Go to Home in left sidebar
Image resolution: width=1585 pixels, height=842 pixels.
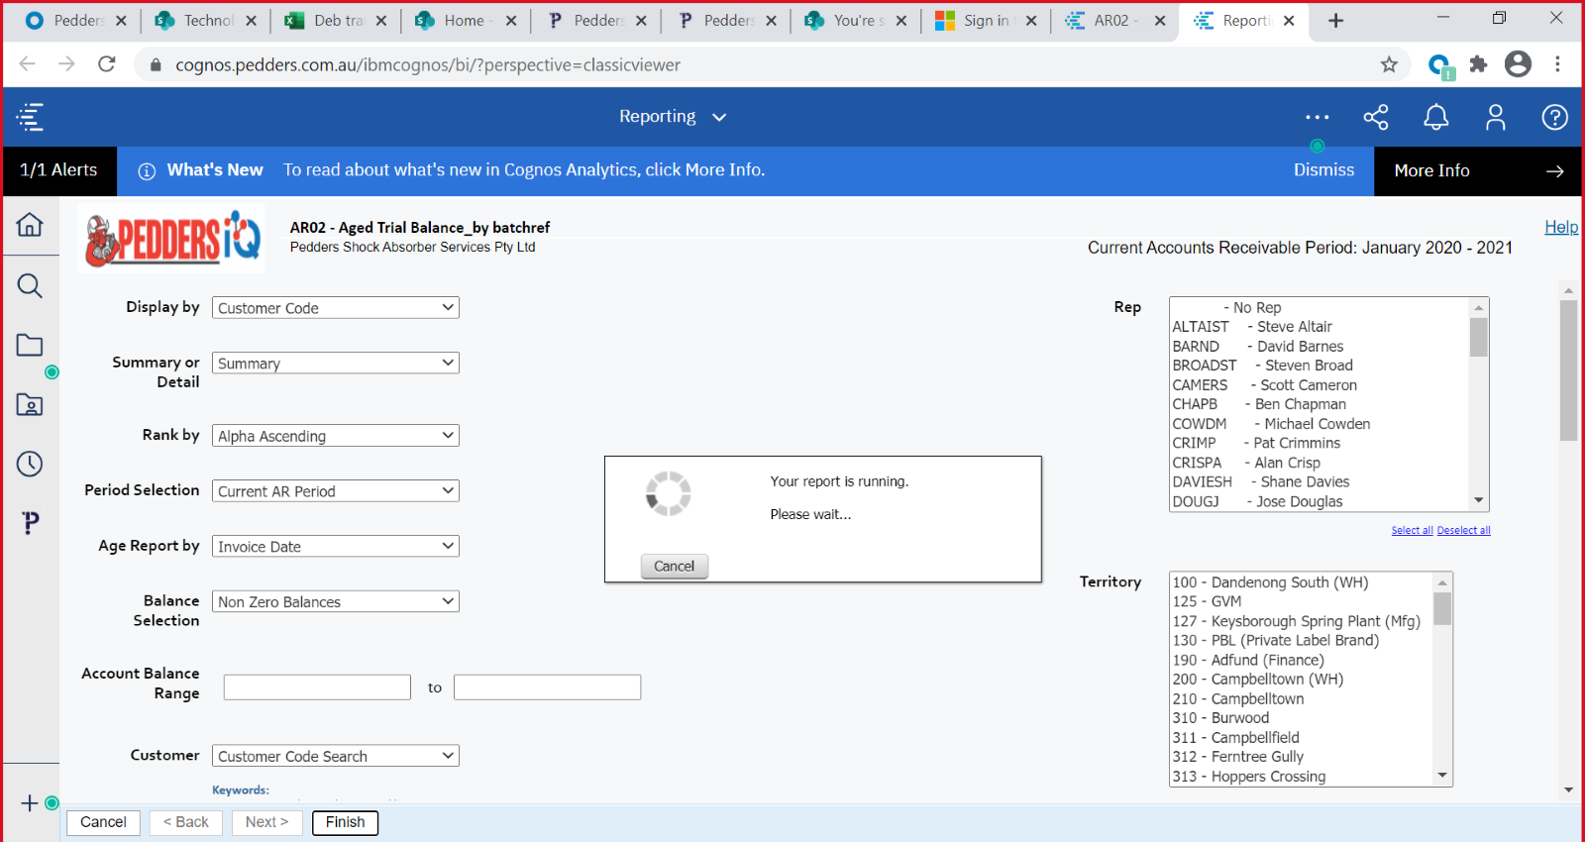pyautogui.click(x=30, y=225)
